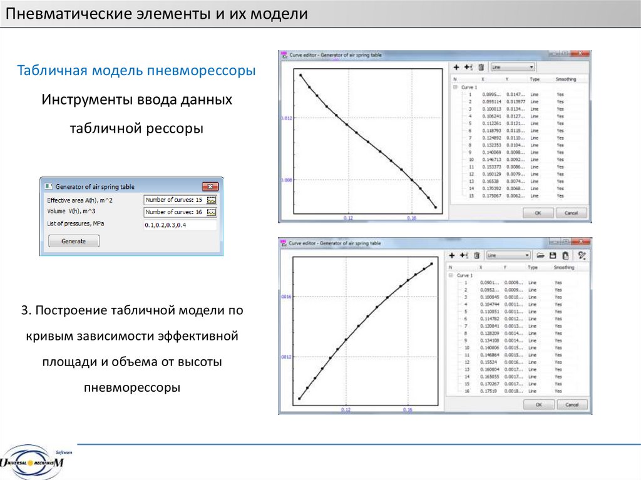Open curve editor icon for Volume V(h)

coord(211,212)
